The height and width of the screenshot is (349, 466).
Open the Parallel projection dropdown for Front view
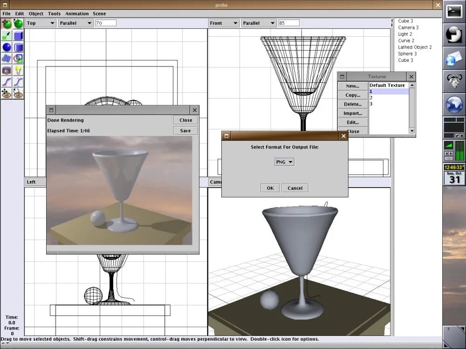(x=259, y=23)
